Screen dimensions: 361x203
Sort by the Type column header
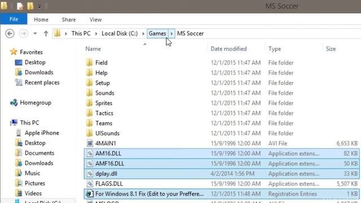pyautogui.click(x=275, y=49)
